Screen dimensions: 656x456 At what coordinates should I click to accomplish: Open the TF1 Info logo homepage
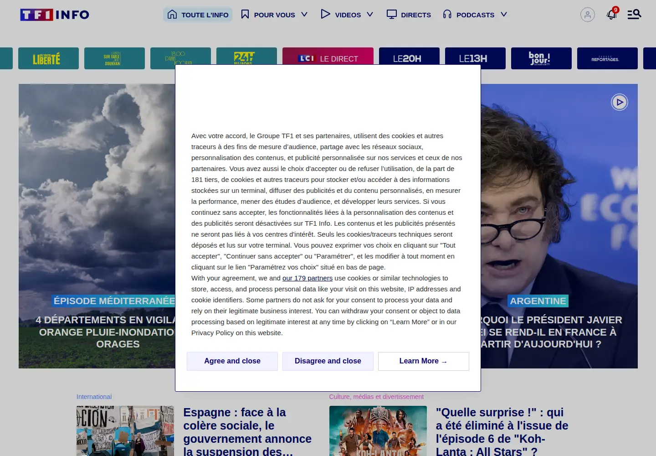point(55,15)
